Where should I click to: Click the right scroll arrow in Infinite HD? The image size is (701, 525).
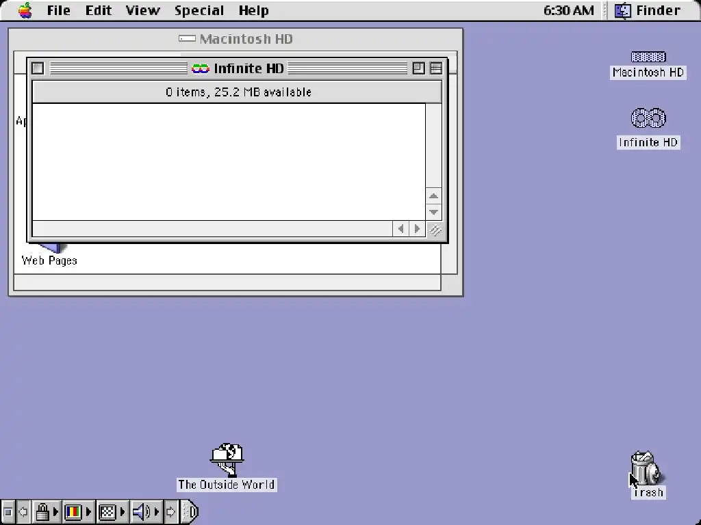417,229
